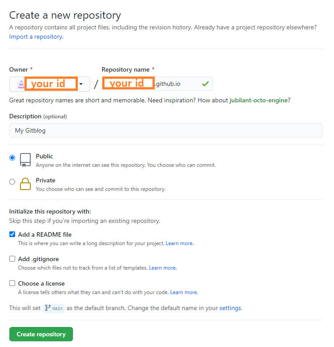Use suggested name jubilant-octo-engine
The height and width of the screenshot is (347, 334).
258,100
